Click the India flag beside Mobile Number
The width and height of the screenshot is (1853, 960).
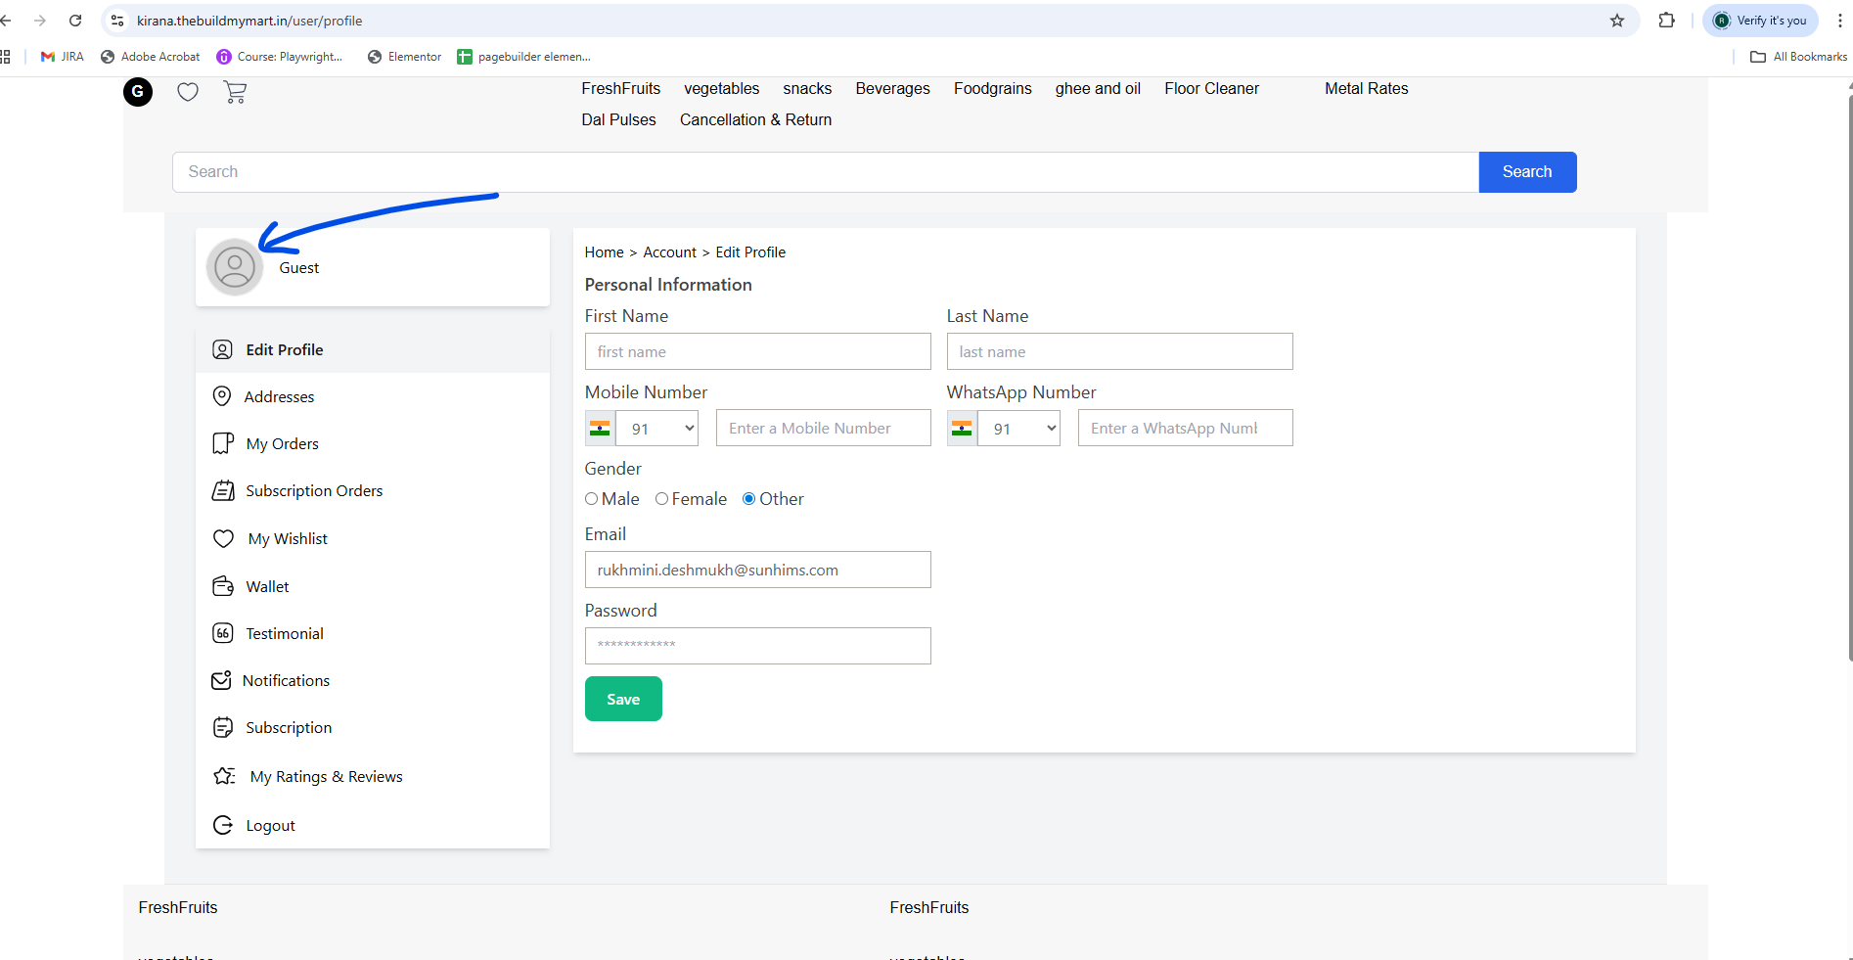600,428
